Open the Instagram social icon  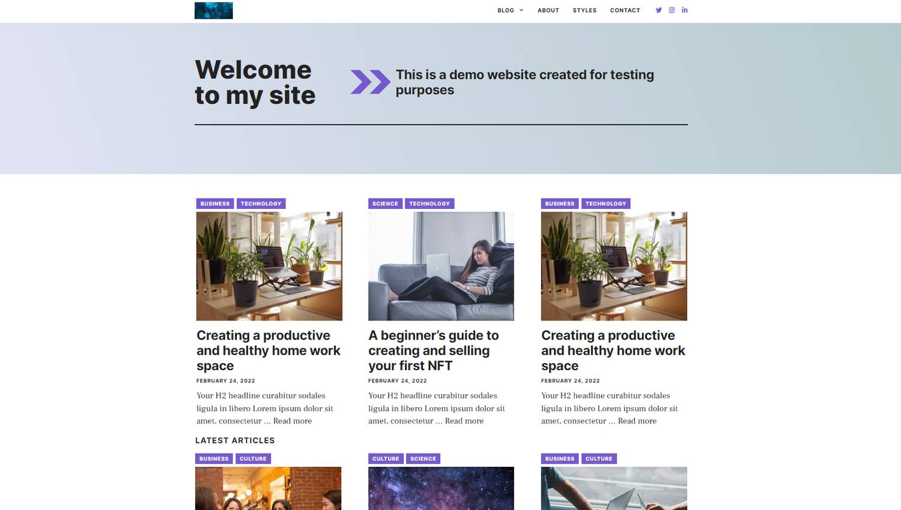672,10
